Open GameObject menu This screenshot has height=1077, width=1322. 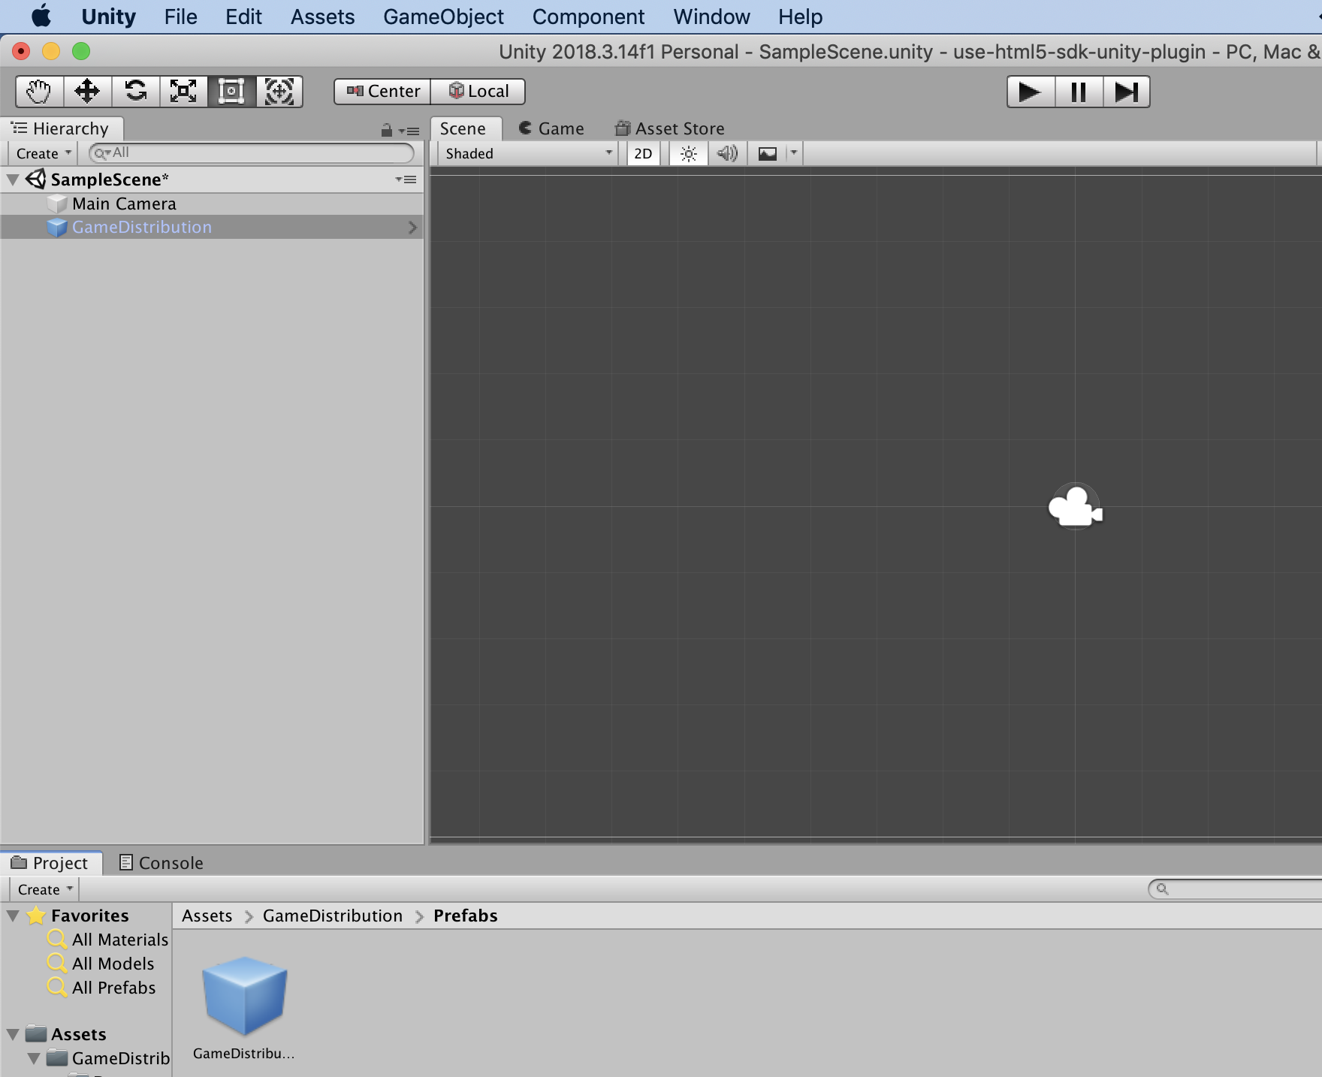(443, 17)
